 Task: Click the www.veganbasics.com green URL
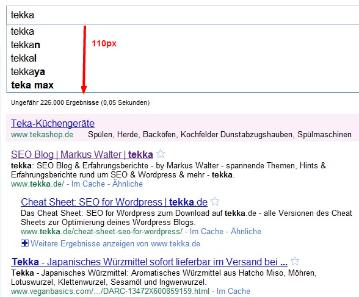point(110,292)
